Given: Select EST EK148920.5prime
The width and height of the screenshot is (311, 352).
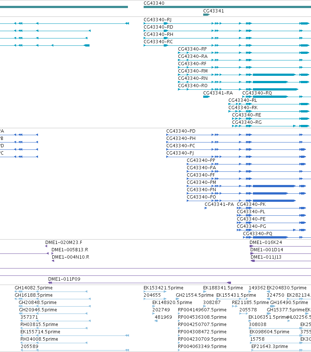Looking at the screenshot, I should click(172, 303).
